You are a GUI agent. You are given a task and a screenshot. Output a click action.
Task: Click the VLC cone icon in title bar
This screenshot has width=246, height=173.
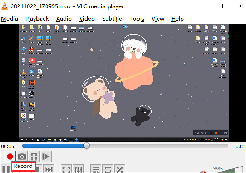[x=5, y=6]
